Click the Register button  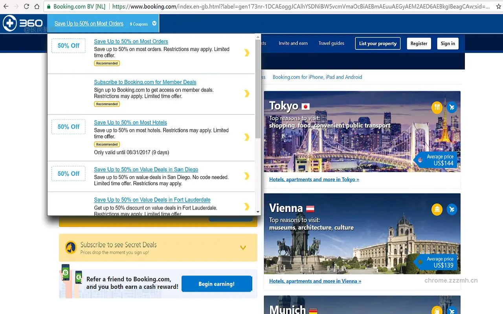point(419,44)
